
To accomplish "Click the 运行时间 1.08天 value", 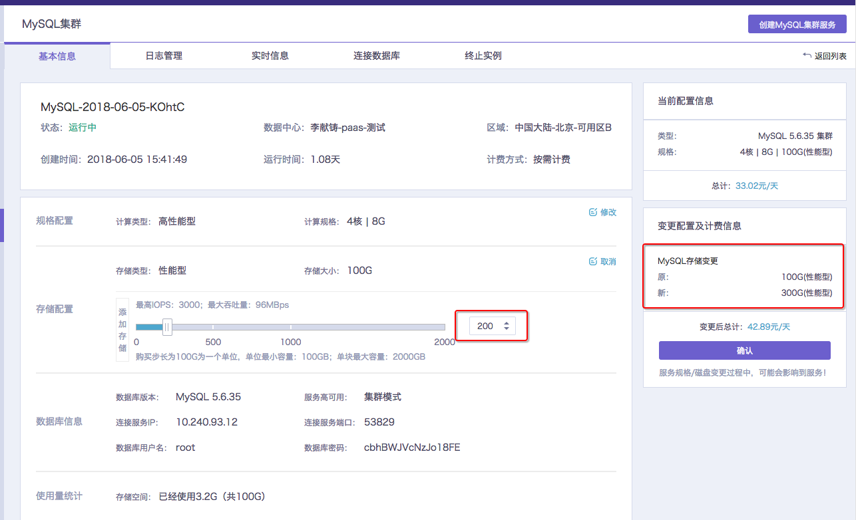I will 325,160.
